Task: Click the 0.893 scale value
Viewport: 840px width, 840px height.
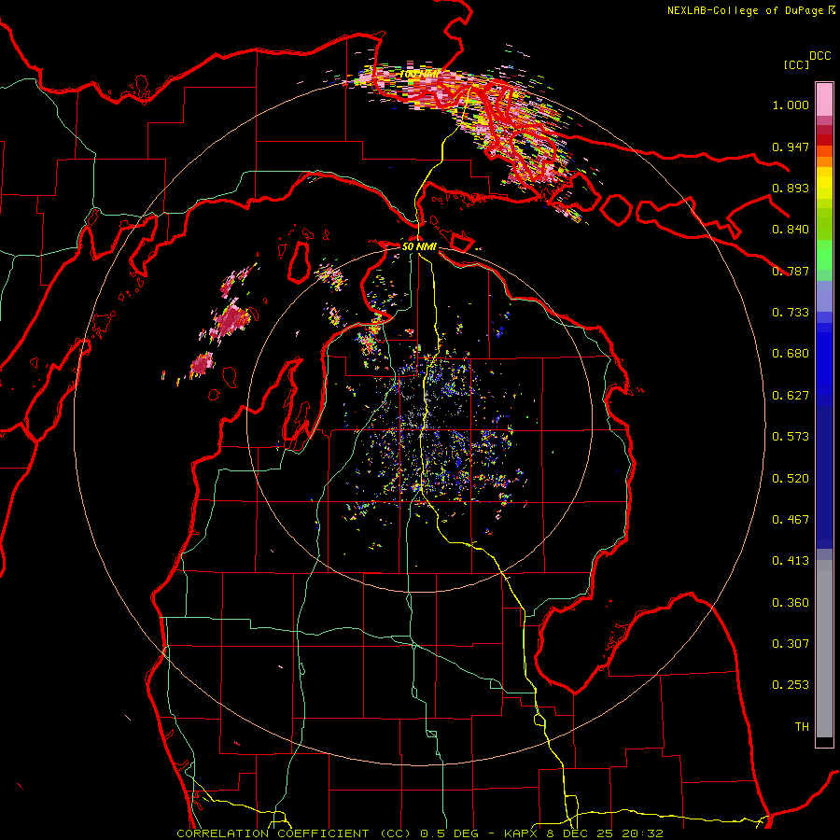Action: [791, 188]
